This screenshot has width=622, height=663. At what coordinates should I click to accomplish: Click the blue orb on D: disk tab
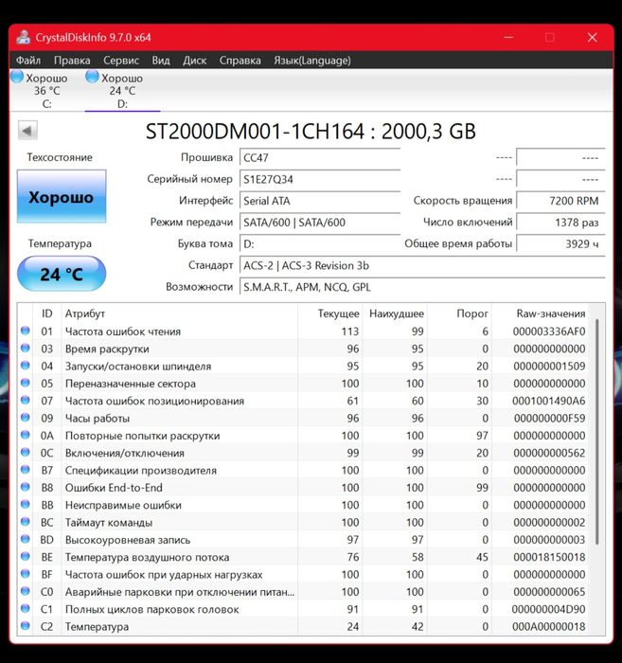point(92,77)
